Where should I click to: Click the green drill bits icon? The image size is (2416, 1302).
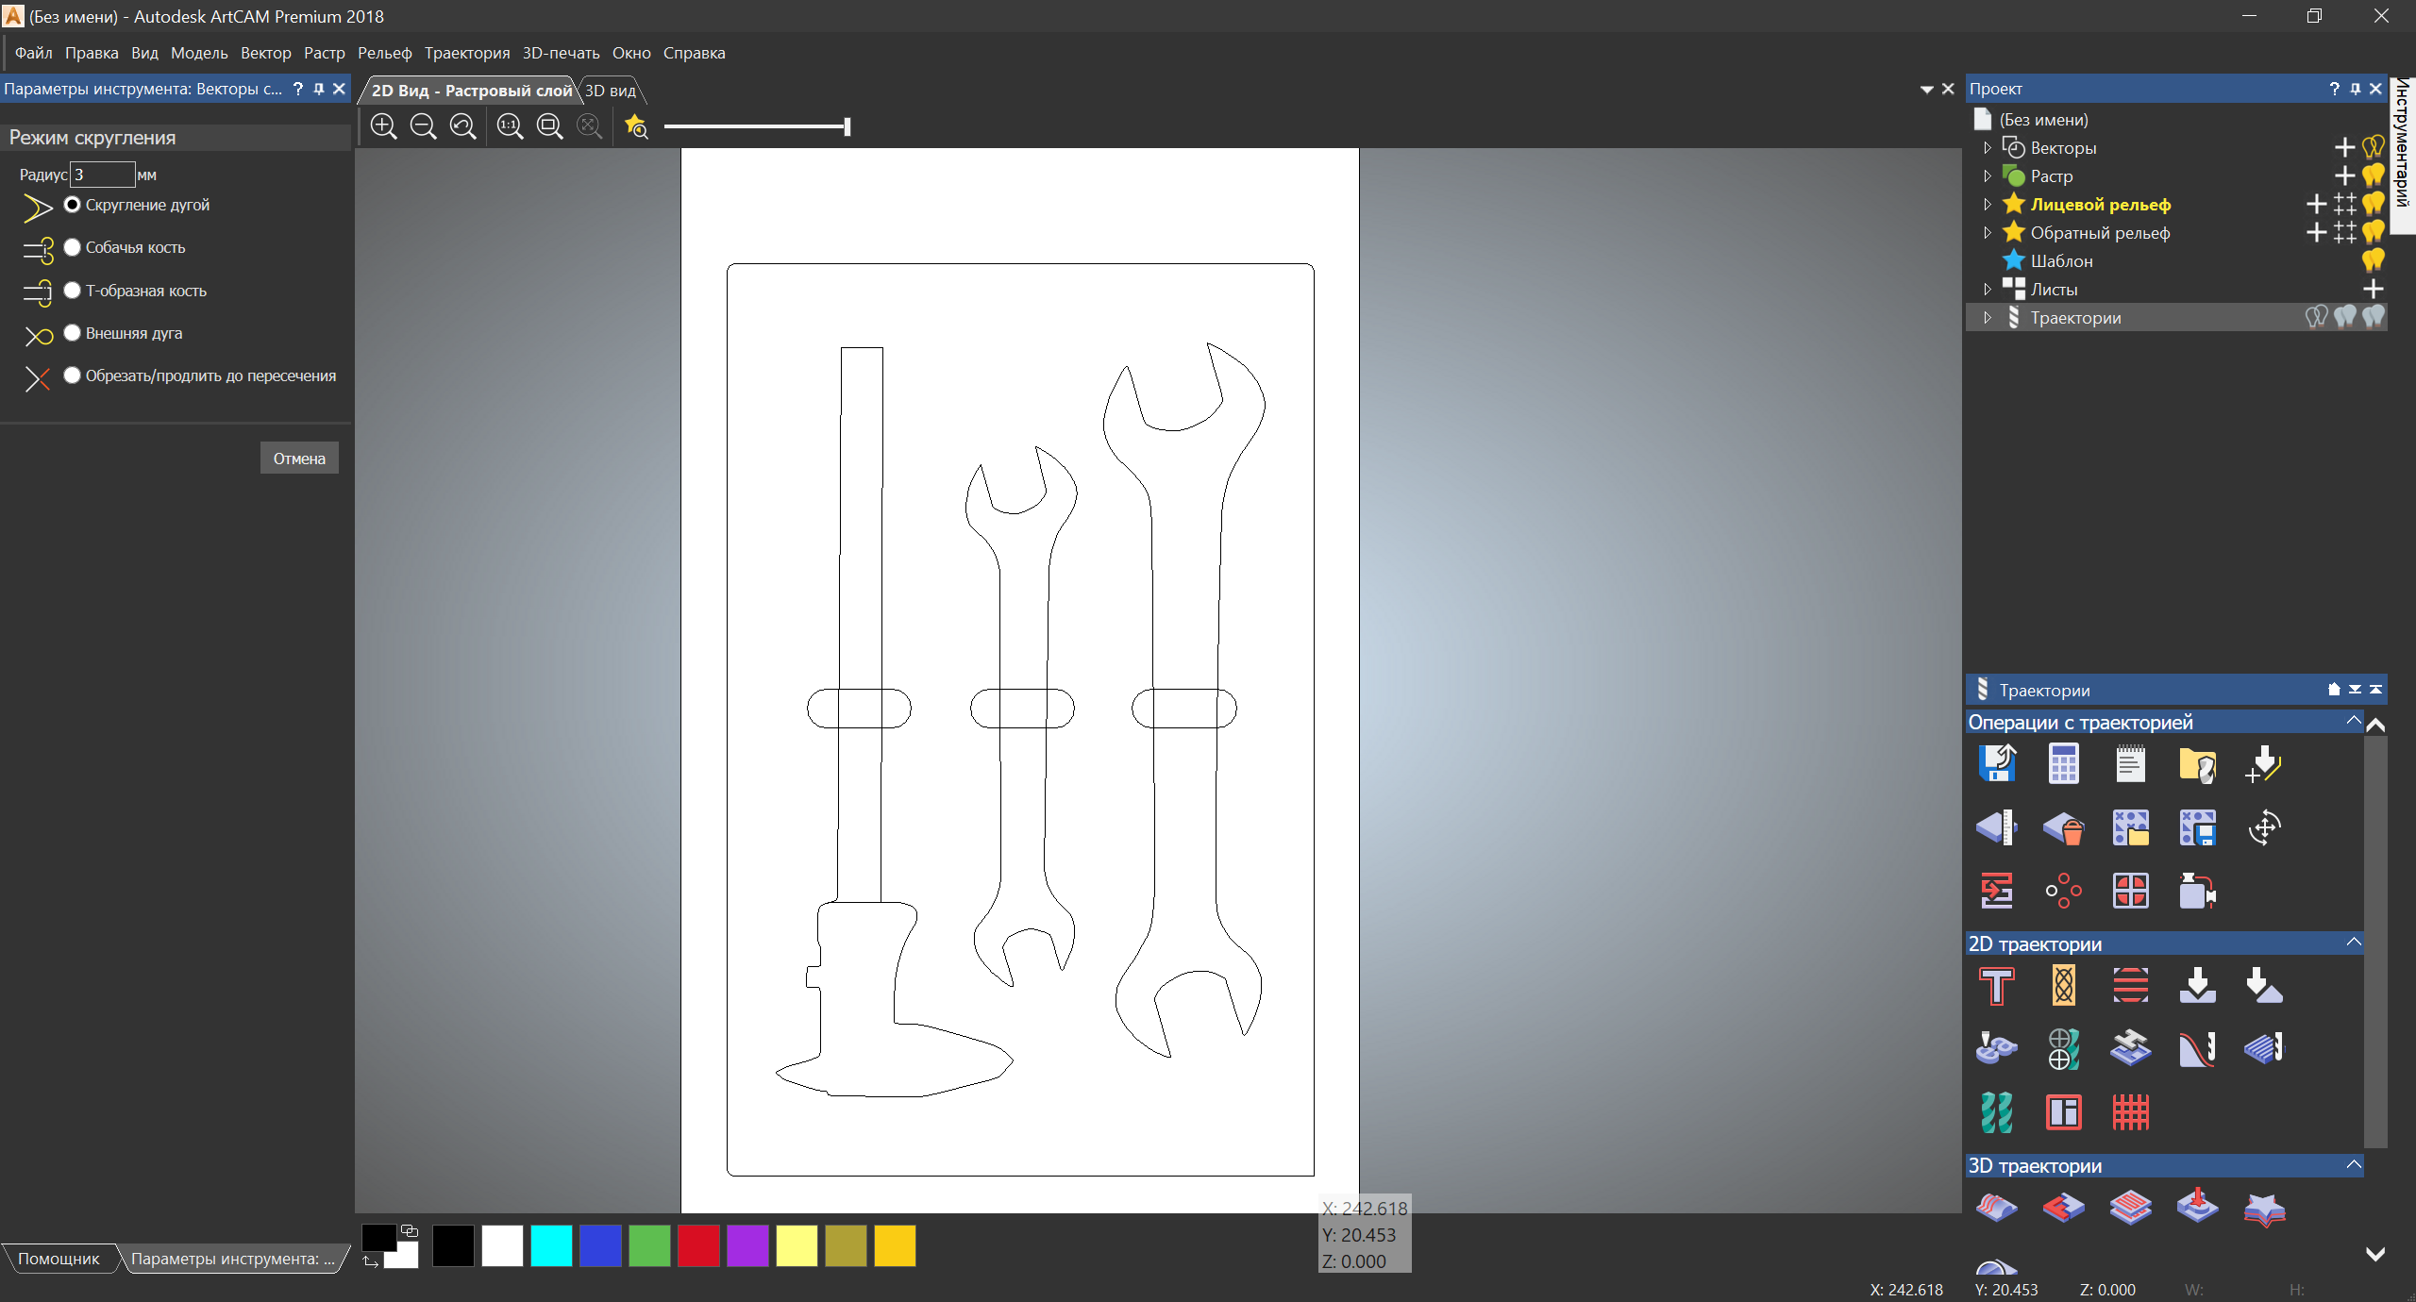tap(1997, 1112)
